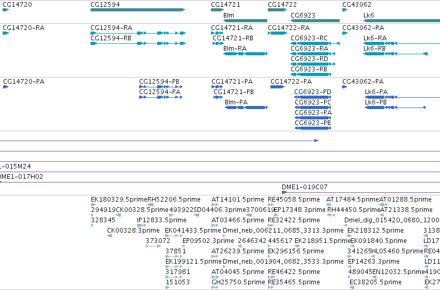Screen dimensions: 440x290
Task: Click EST GH25750.5prime
Action: click(215, 287)
